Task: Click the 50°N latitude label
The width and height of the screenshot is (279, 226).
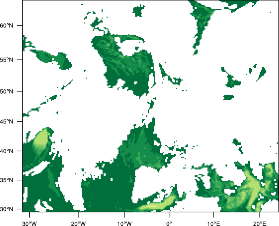Action: point(7,91)
